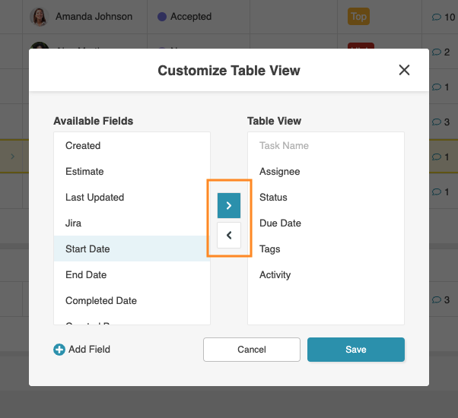Select Created in Available Fields
This screenshot has height=418, width=458.
pos(83,146)
